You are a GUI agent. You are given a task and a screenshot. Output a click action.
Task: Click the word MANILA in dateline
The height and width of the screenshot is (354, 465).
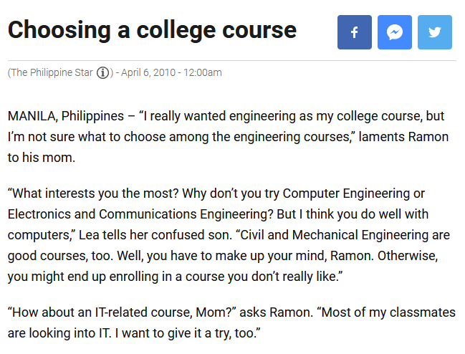[33, 116]
